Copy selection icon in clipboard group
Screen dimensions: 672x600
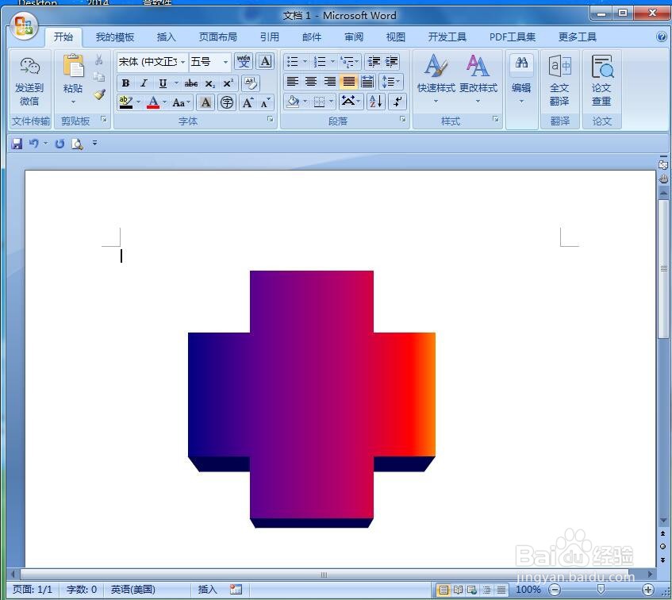click(99, 76)
